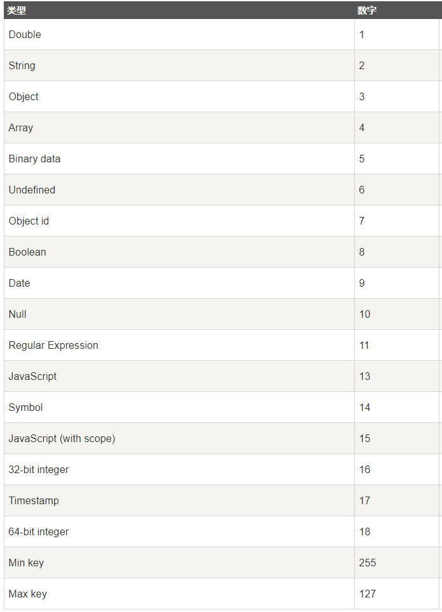Viewport: 442px width, 612px height.
Task: Select the Object id cell
Action: (x=29, y=221)
